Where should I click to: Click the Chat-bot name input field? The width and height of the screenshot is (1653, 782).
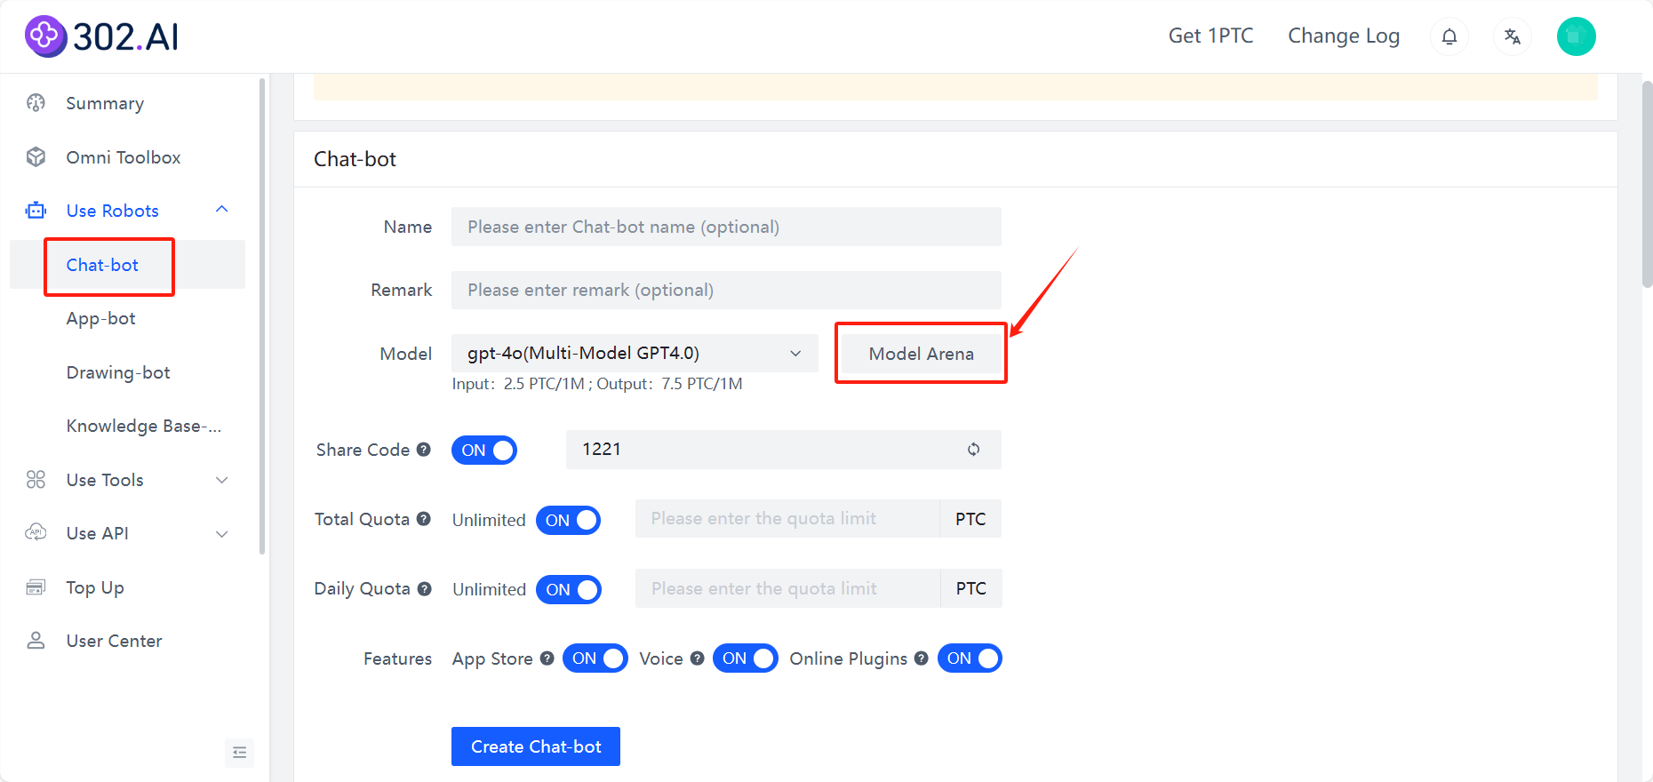726,227
